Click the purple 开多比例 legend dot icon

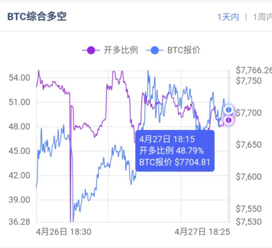pyautogui.click(x=91, y=50)
